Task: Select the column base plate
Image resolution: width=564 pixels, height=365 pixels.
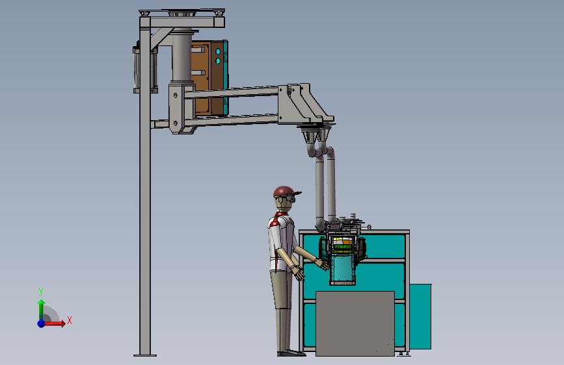Action: [x=145, y=355]
